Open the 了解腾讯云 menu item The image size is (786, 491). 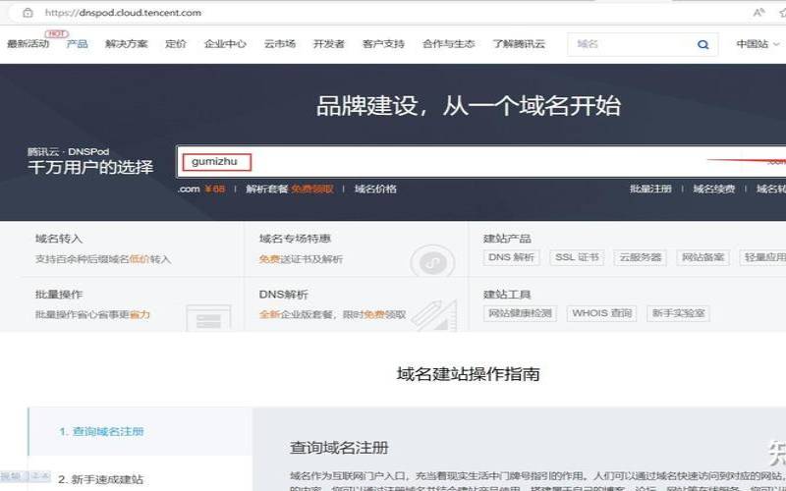click(x=519, y=44)
